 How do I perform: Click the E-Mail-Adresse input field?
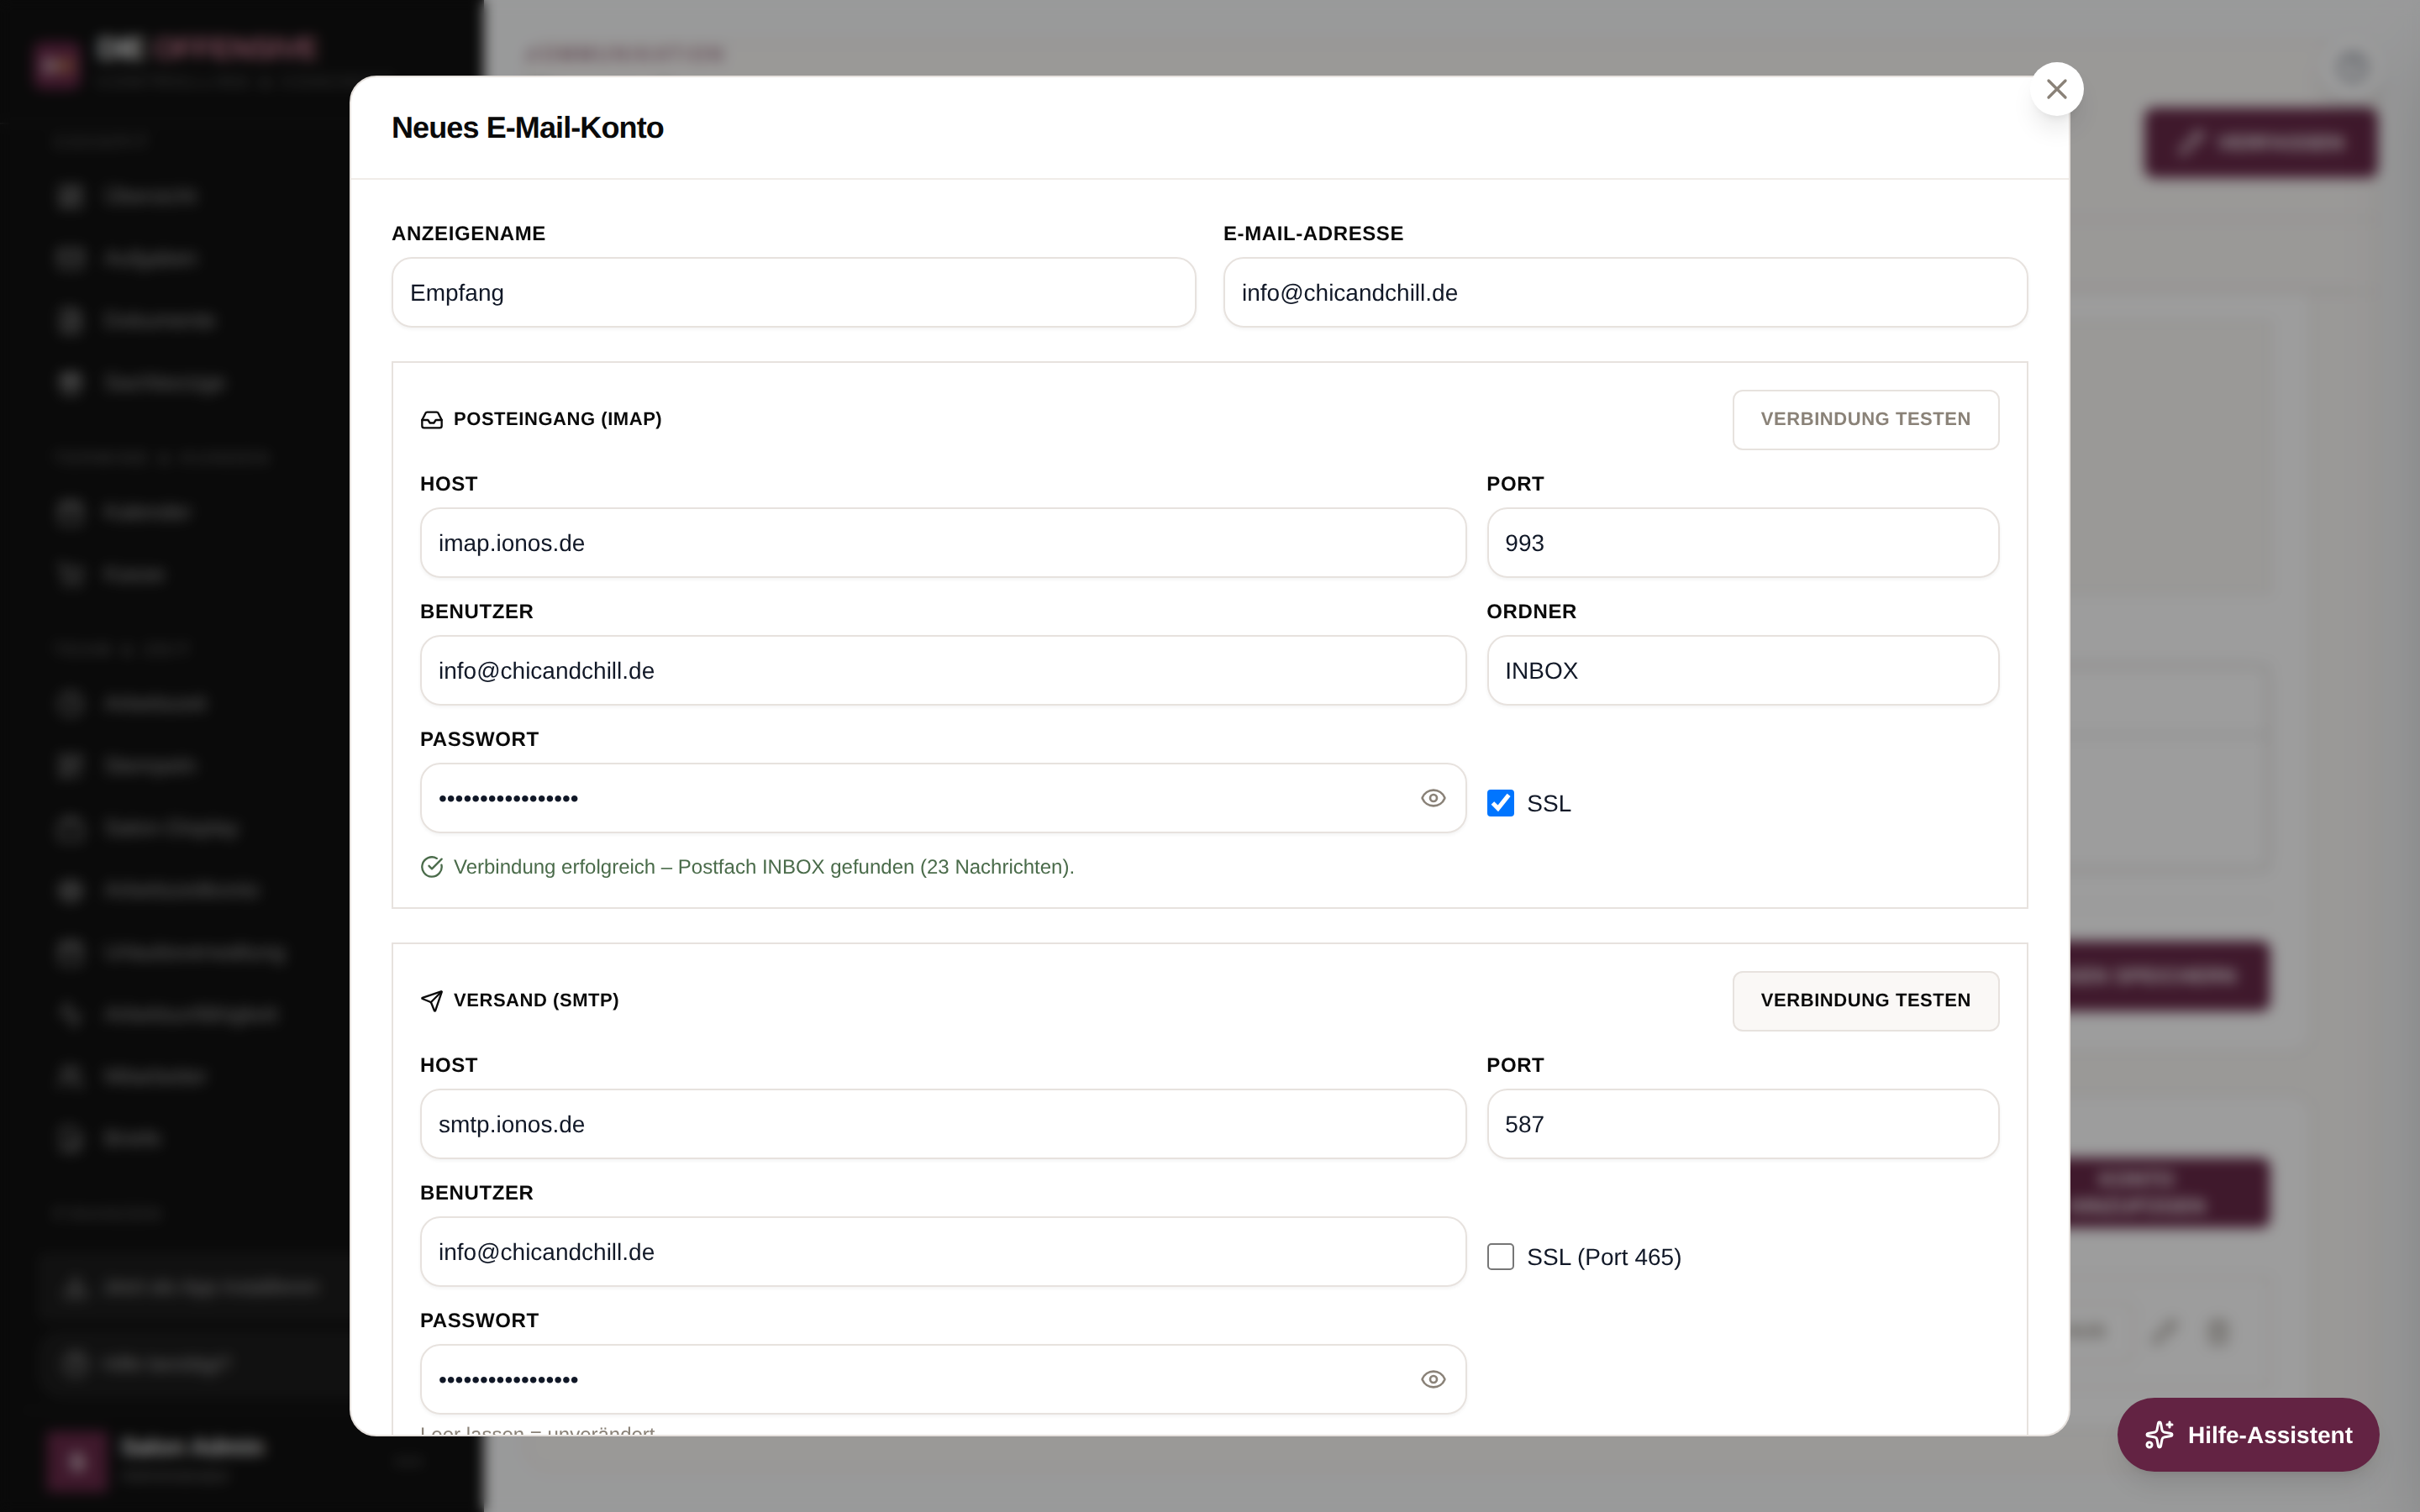click(x=1625, y=293)
